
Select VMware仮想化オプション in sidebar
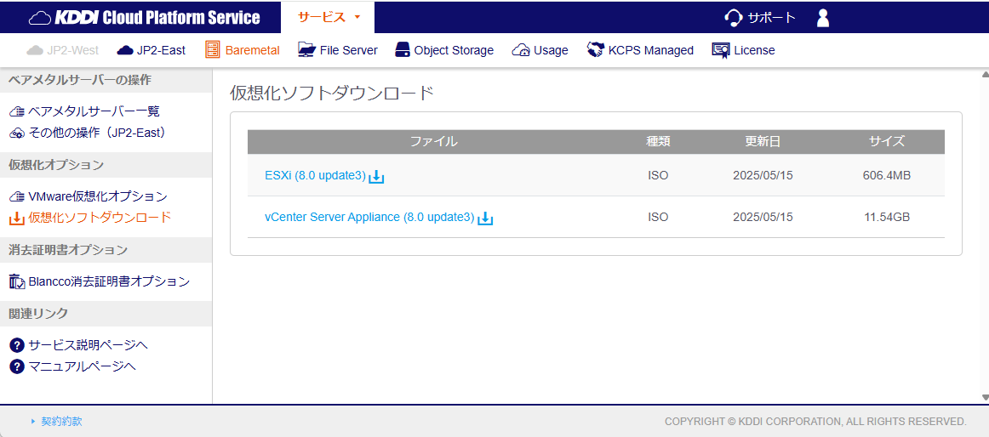pyautogui.click(x=97, y=196)
